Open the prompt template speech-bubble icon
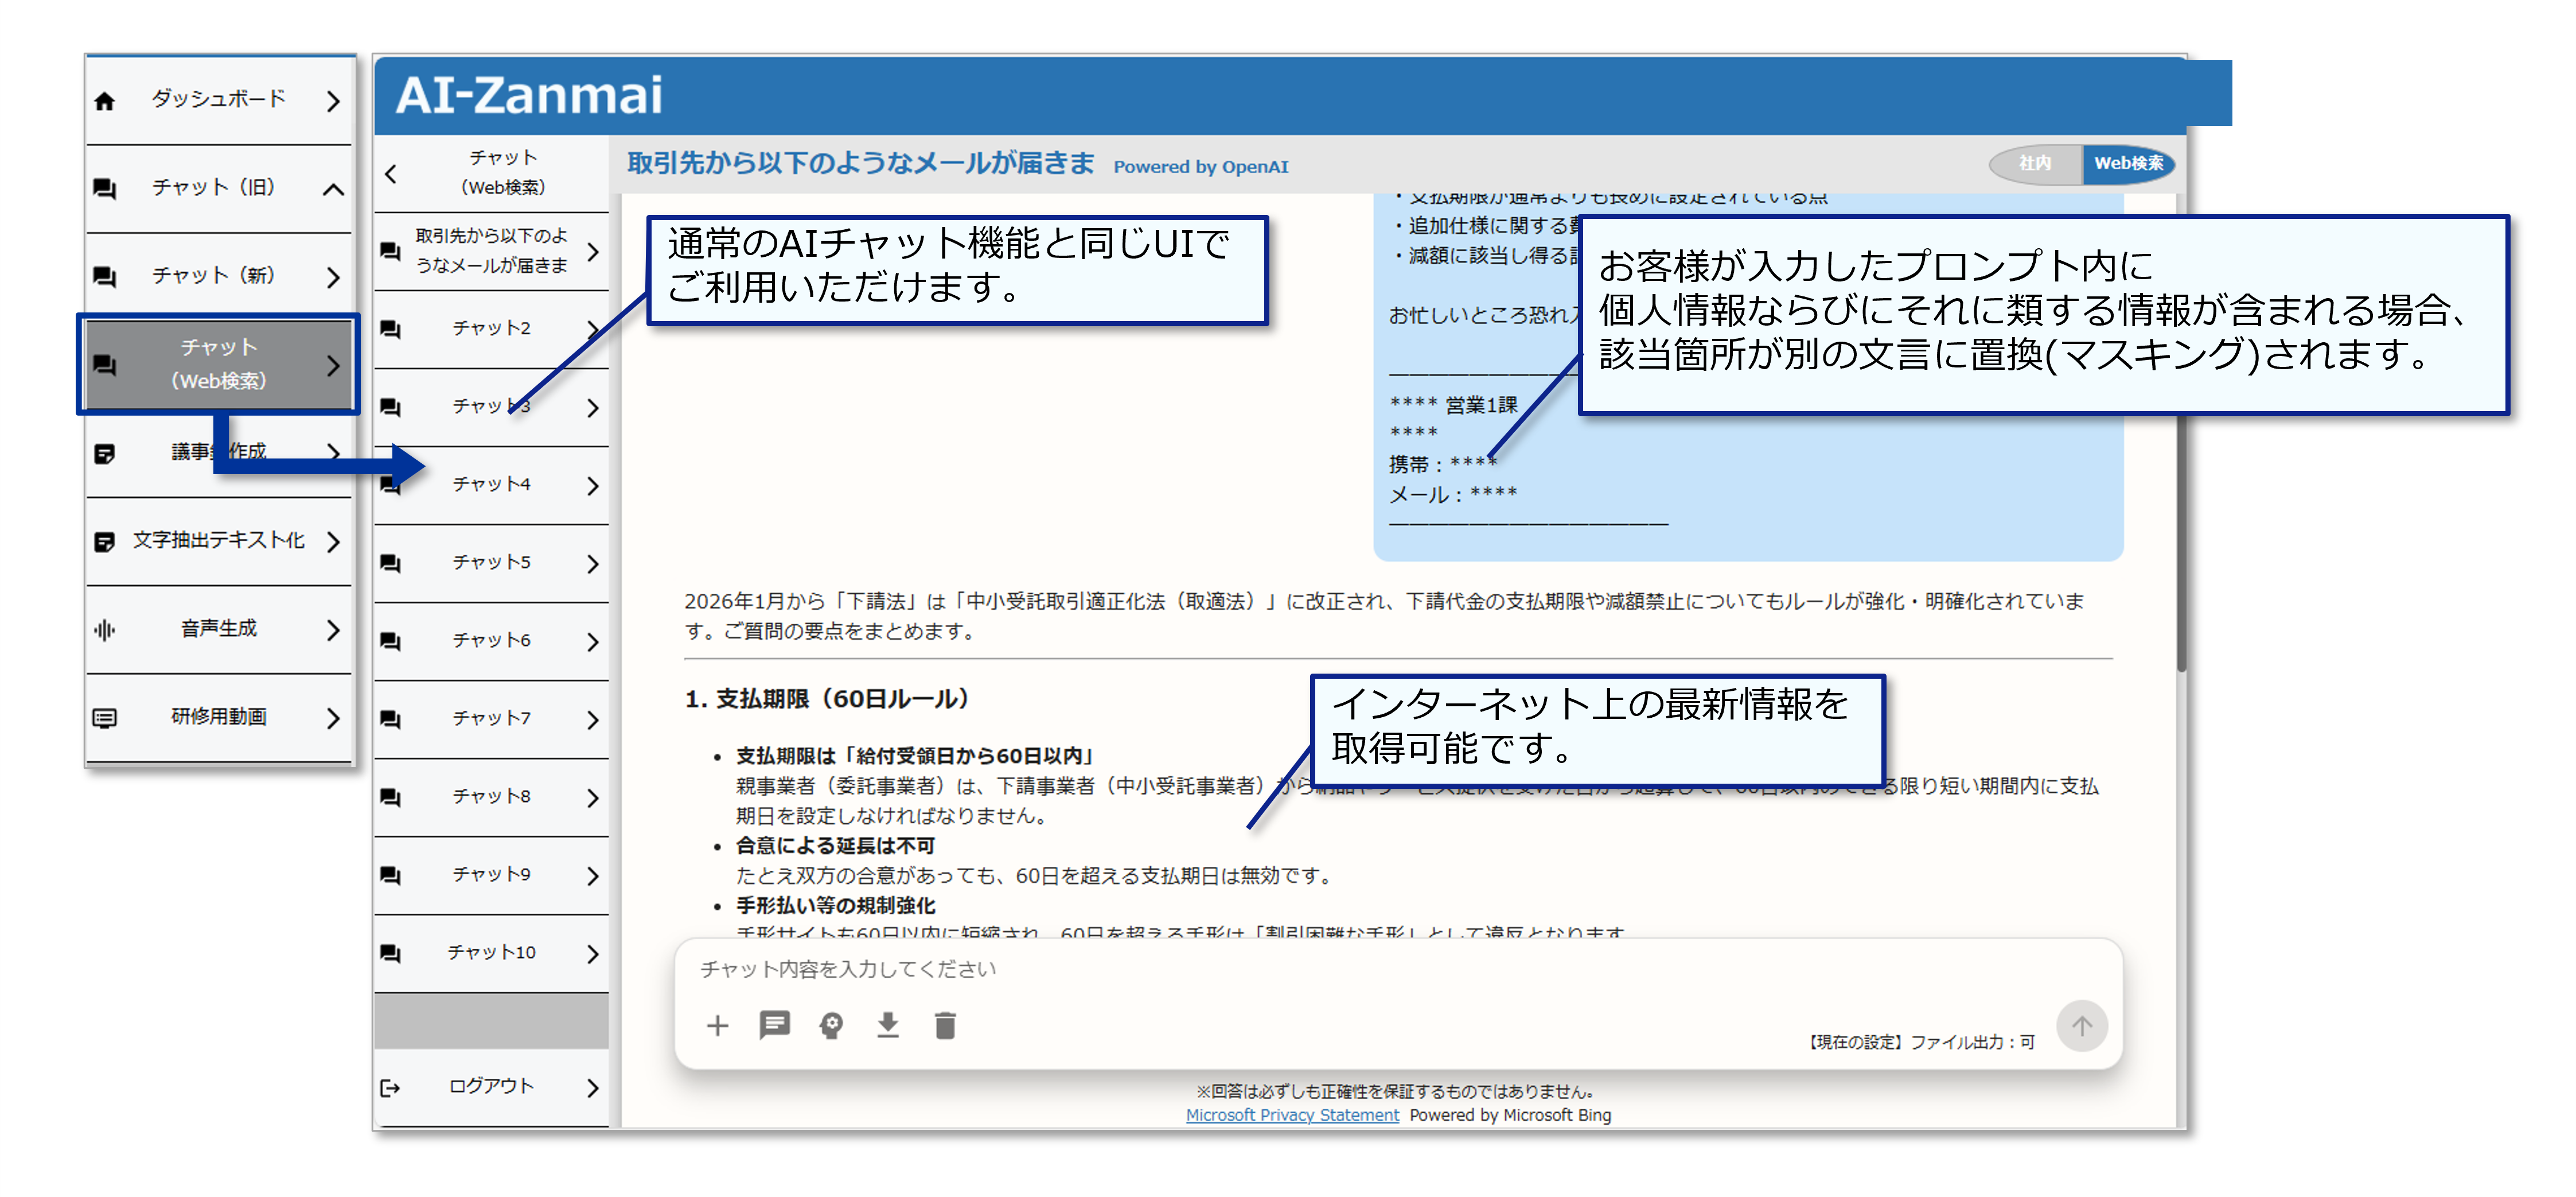This screenshot has height=1197, width=2576. [x=774, y=1025]
